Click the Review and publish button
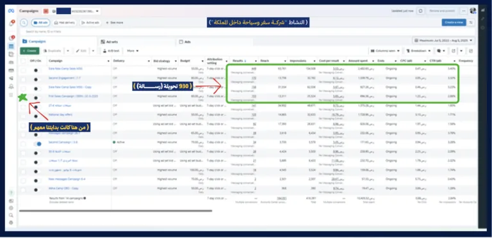 [442, 11]
